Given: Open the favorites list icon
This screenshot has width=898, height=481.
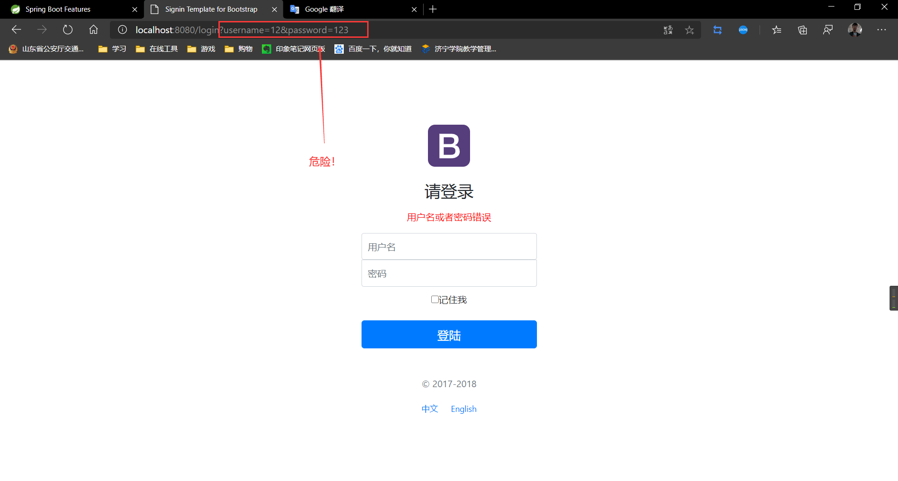Looking at the screenshot, I should 777,30.
